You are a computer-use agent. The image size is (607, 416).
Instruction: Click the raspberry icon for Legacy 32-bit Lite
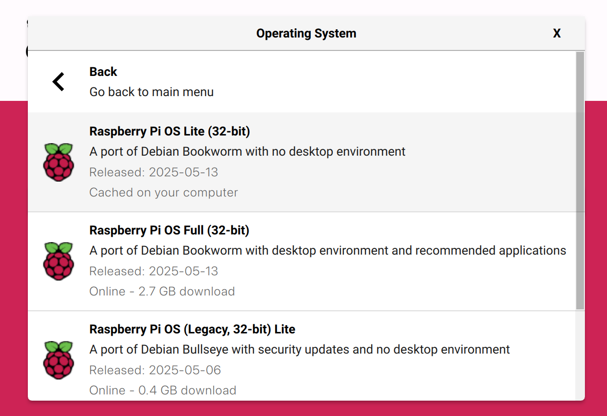(59, 360)
